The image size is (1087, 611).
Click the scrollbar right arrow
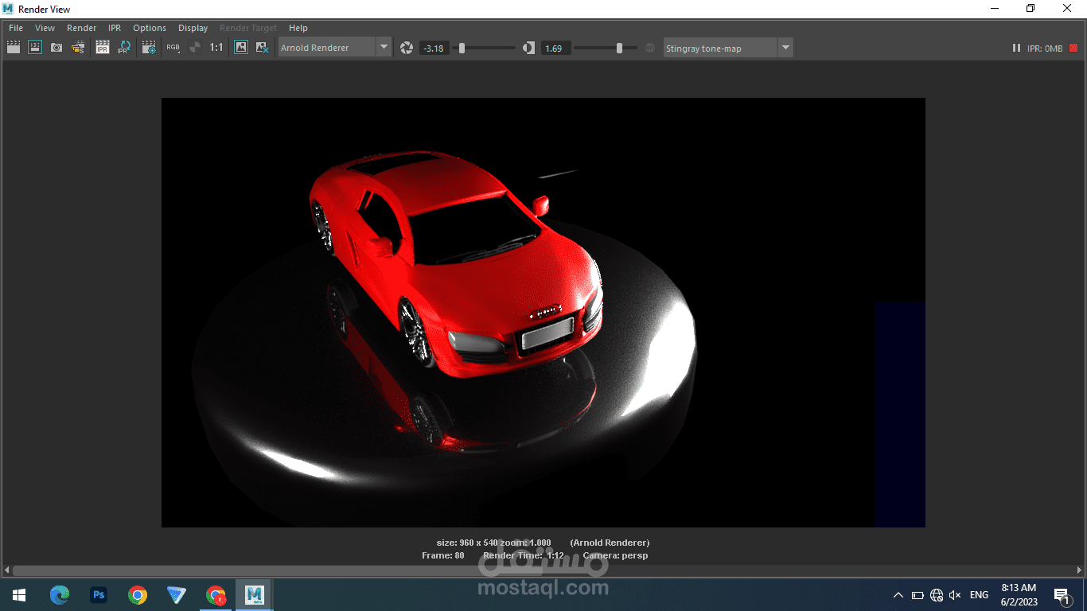pos(1079,570)
